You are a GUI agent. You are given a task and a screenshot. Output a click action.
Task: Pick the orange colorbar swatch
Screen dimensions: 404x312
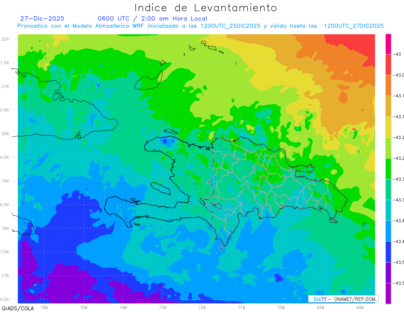tap(388, 85)
